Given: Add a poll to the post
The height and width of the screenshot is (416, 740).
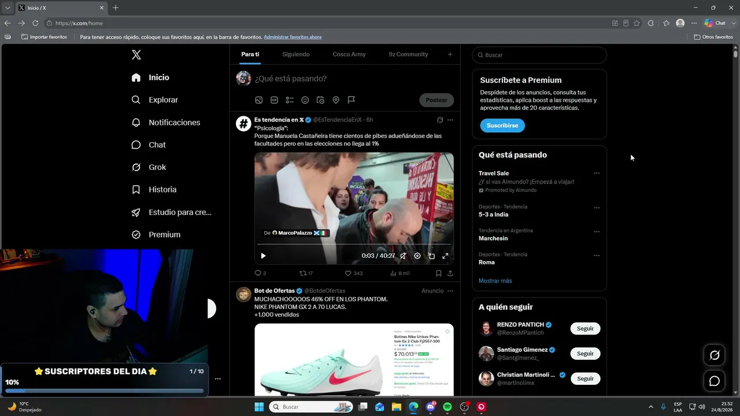Looking at the screenshot, I should click(290, 100).
